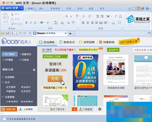Switch to the 视图 ribbon tab
Image resolution: width=152 pixels, height=122 pixels.
(91, 9)
